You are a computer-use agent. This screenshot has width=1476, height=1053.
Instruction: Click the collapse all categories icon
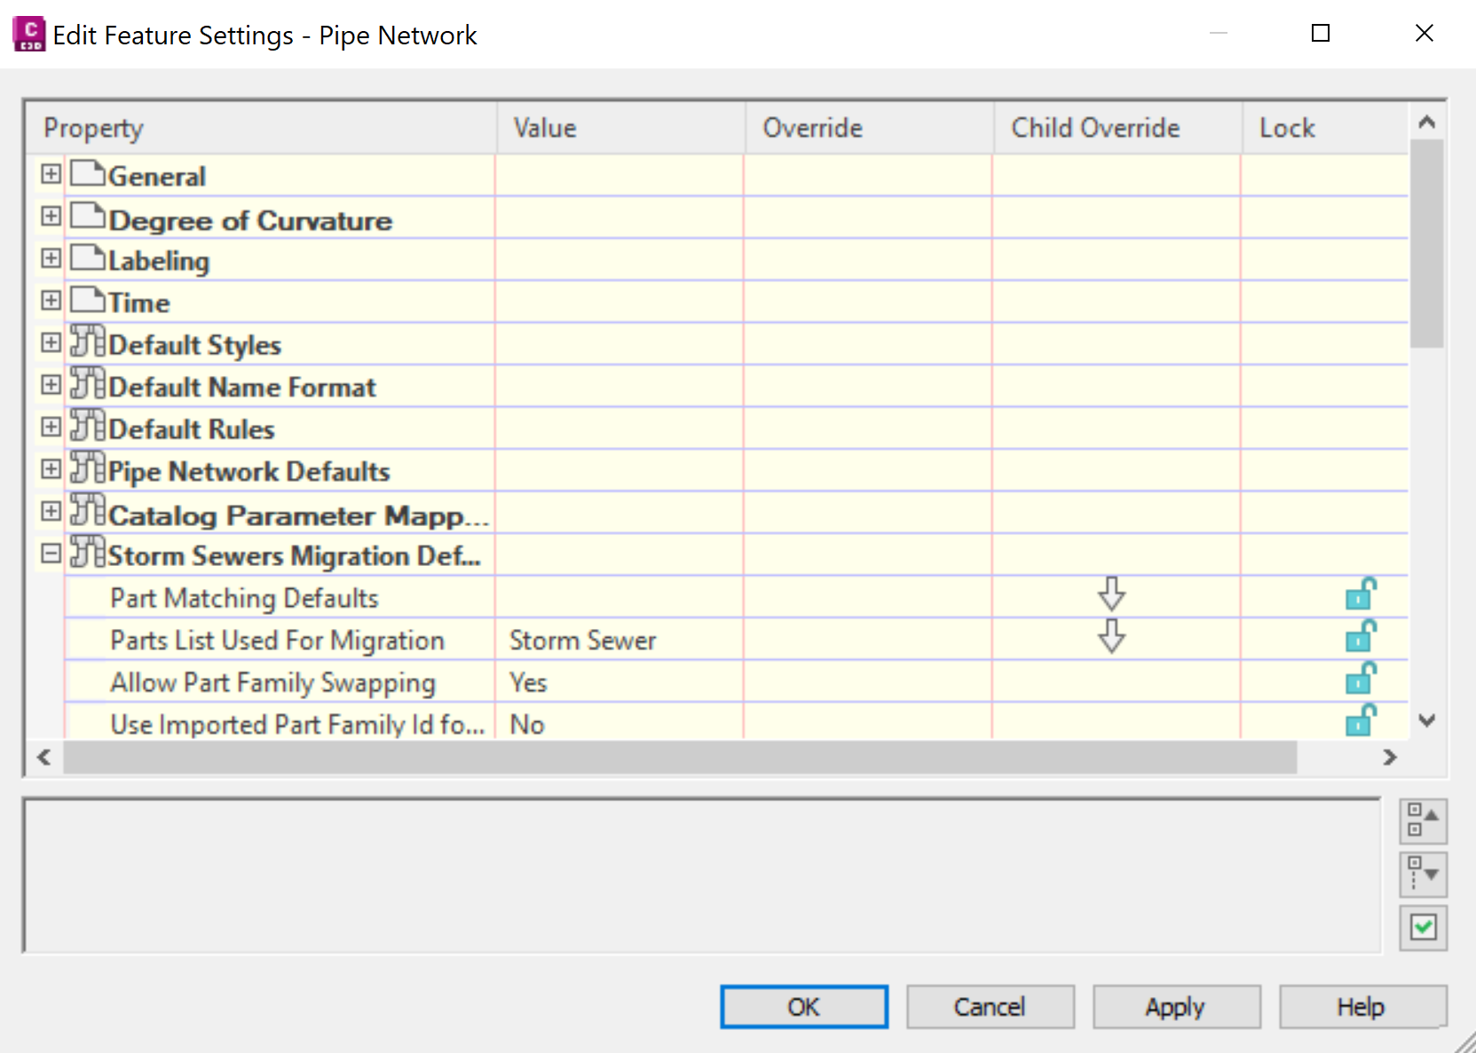point(1423,821)
